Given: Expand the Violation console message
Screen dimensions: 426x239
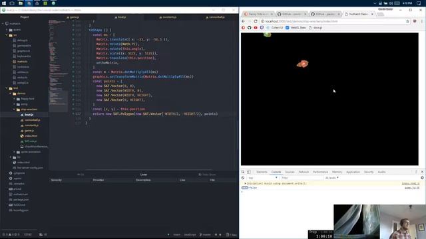Looking at the screenshot, I should pyautogui.click(x=245, y=183).
